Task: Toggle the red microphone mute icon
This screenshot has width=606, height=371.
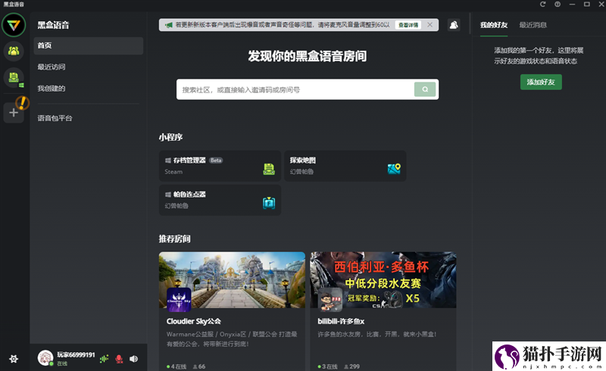Action: pos(119,359)
